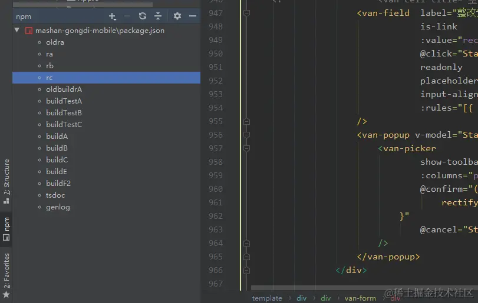Open the npm side tab
Viewport: 478px width, 303px height.
(6, 229)
